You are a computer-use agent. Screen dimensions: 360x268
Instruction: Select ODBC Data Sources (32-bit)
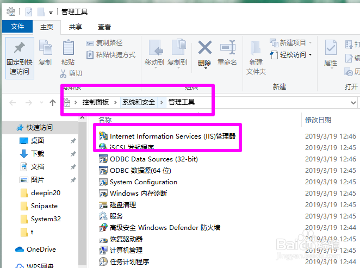coord(154,159)
